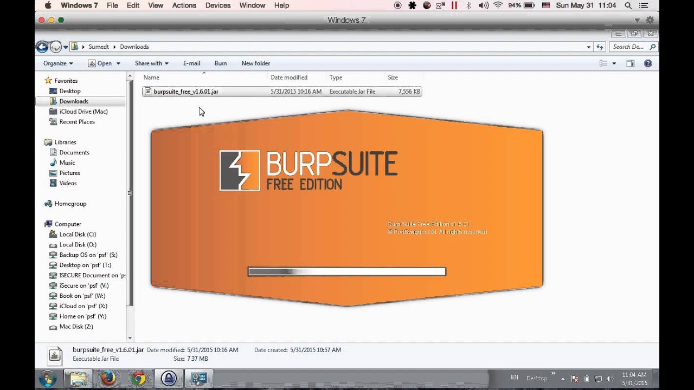The height and width of the screenshot is (390, 694).
Task: Open iCloud Drive (Mac) in Favorites
Action: pos(83,112)
